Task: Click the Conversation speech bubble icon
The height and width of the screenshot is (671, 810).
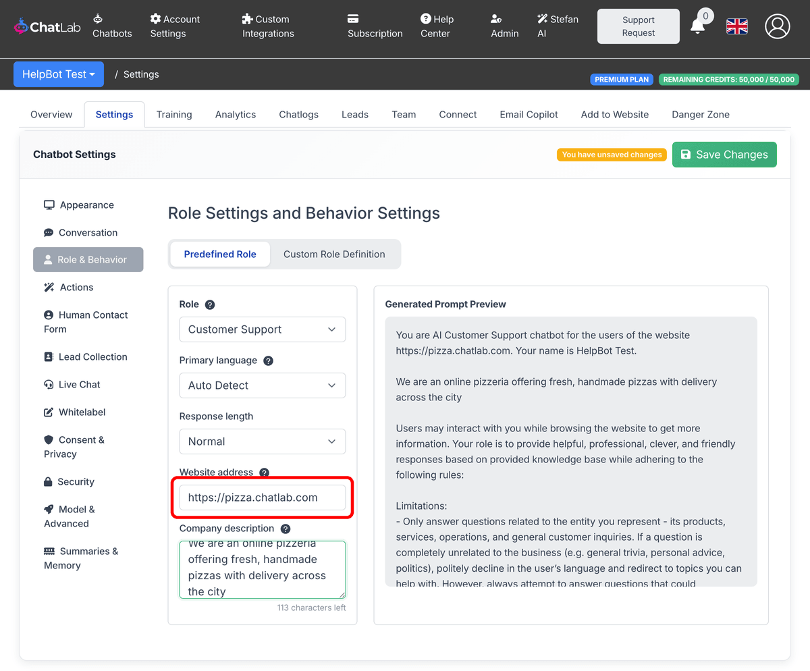Action: click(x=49, y=232)
